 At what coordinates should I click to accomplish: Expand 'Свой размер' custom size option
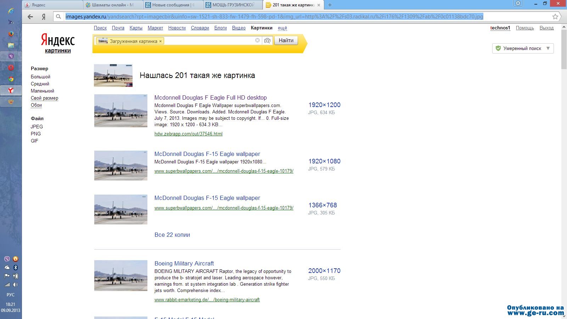44,98
